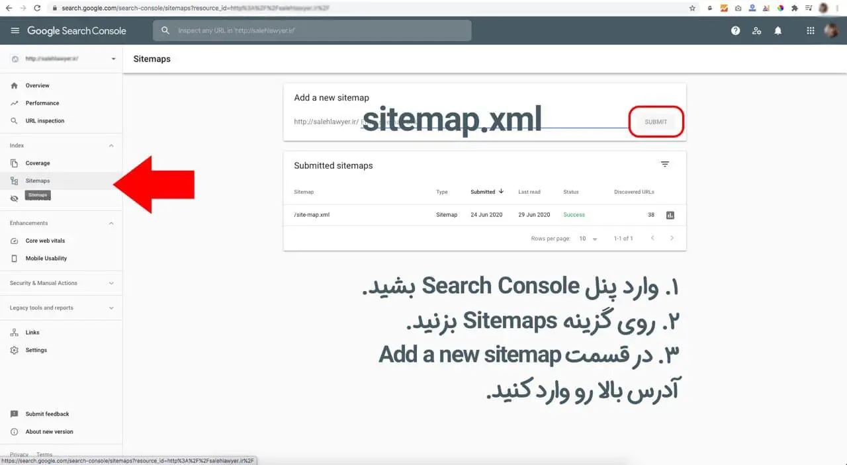Select Sitemaps in sidebar
This screenshot has height=465, width=847.
61,181
